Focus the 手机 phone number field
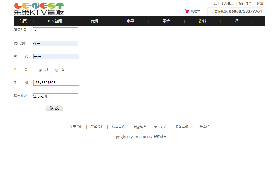Screen dimensions: 278x171 pyautogui.click(x=56, y=83)
